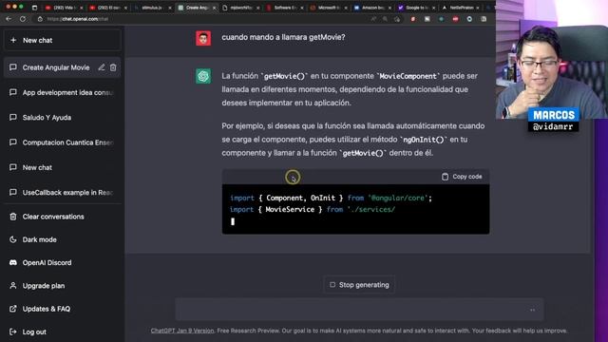Click the clipboard icon in Copy code

[x=445, y=177]
